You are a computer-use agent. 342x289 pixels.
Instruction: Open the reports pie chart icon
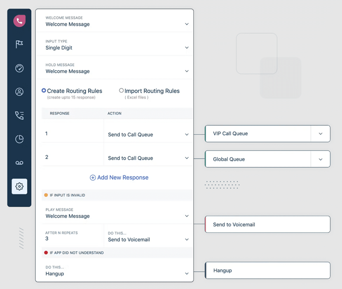click(x=19, y=139)
